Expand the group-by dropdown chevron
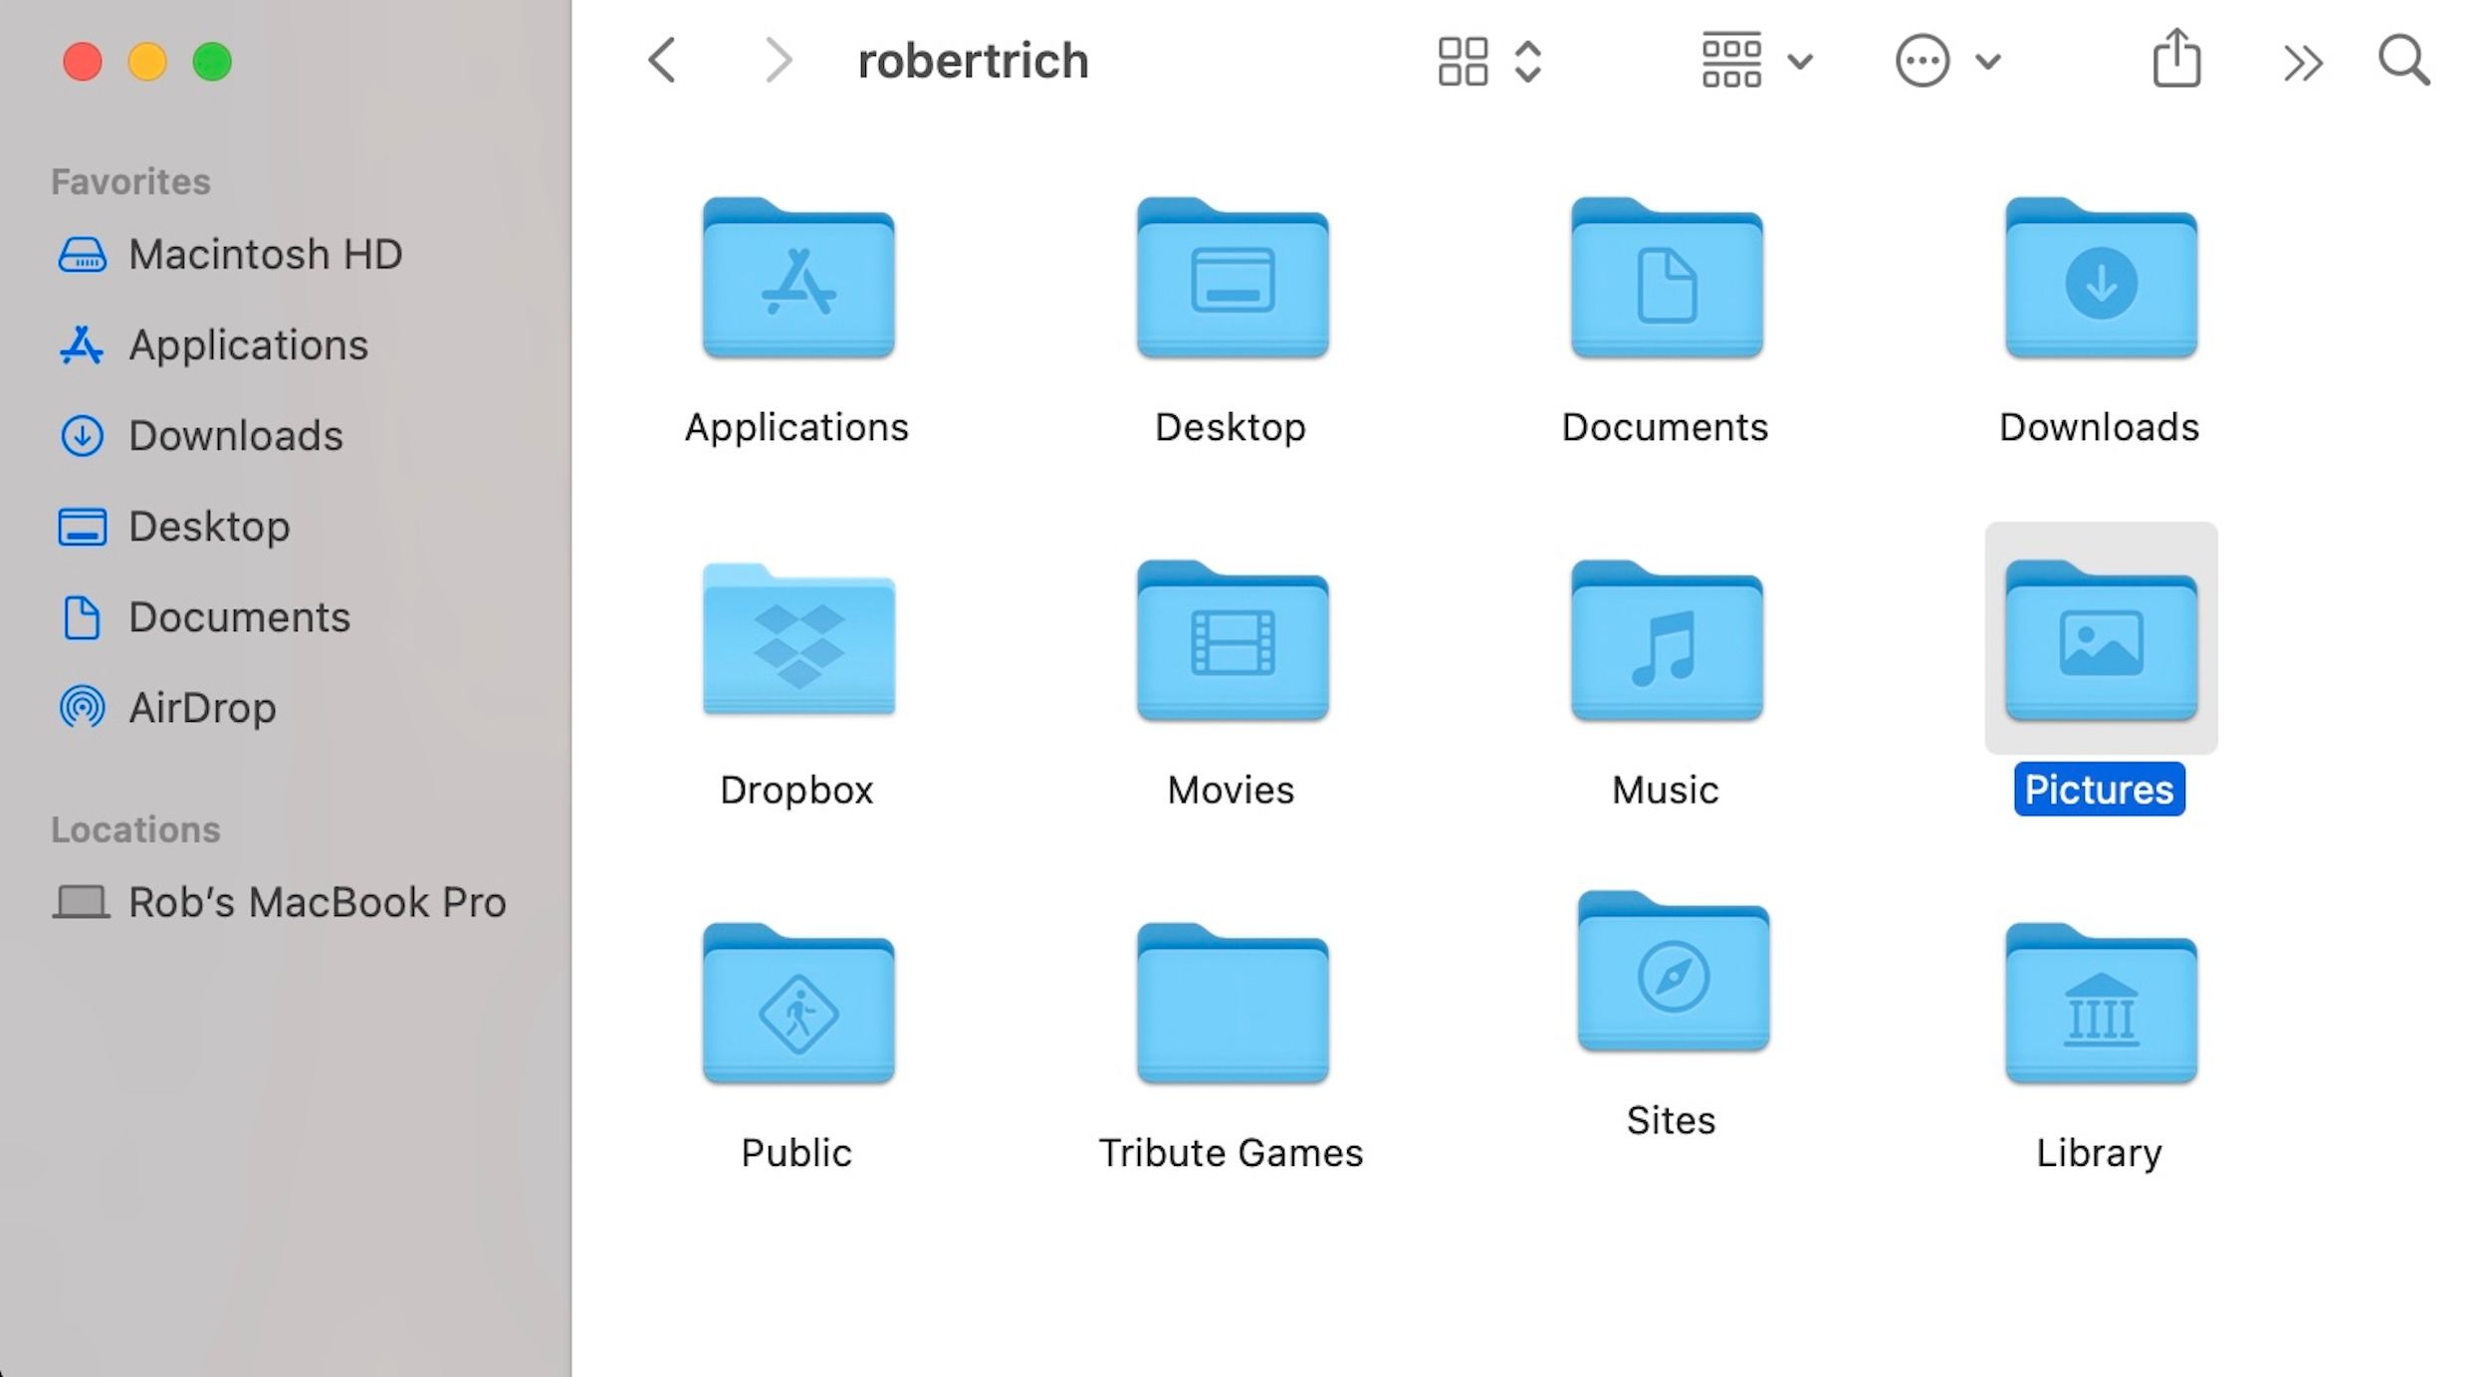 pos(1800,62)
